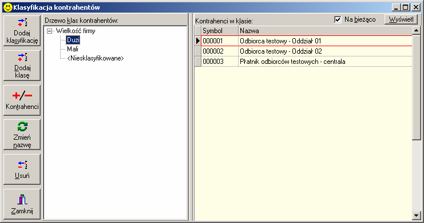The image size is (424, 223).
Task: Select the <Niesklasyfikowane> tree item
Action: click(96, 58)
